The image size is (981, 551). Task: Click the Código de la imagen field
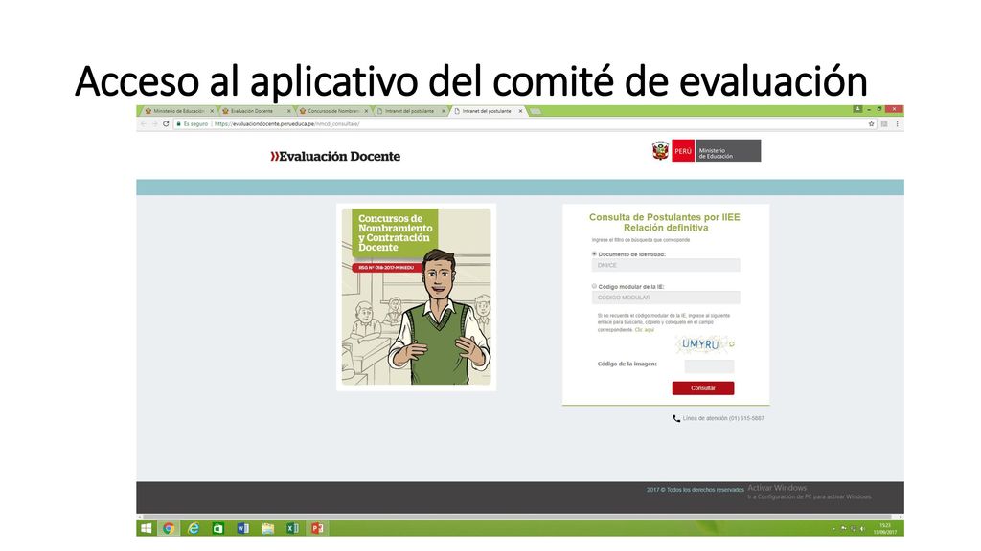click(x=709, y=366)
